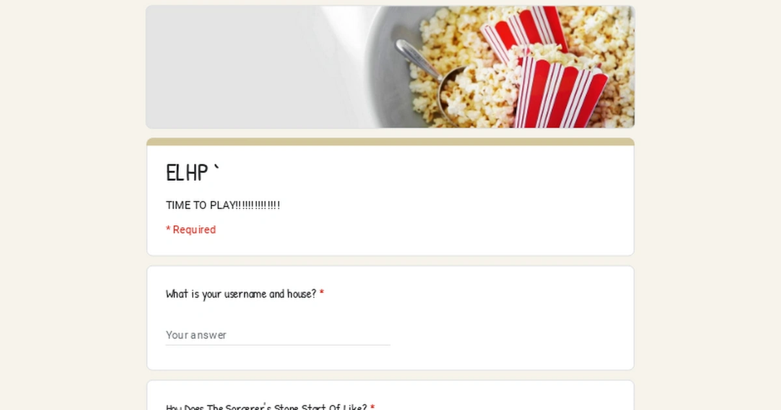Click the "TIME TO PLAY" description text
The image size is (781, 410).
[x=223, y=205]
